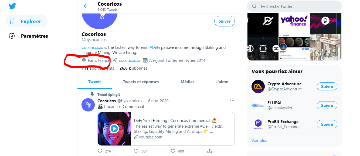Follow ProBit Exchange with its Suivre button
This screenshot has width=360, height=156.
point(327,124)
